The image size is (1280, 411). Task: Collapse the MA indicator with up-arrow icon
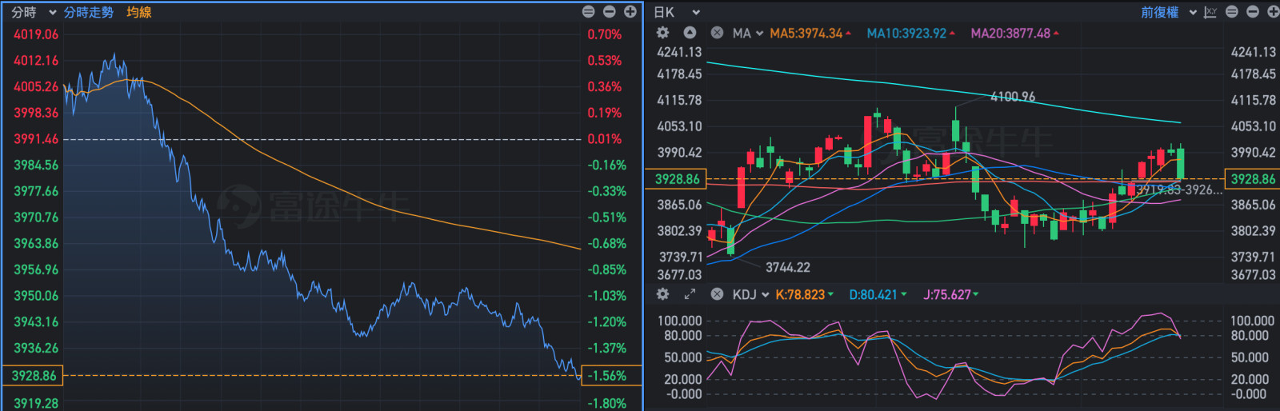[690, 33]
